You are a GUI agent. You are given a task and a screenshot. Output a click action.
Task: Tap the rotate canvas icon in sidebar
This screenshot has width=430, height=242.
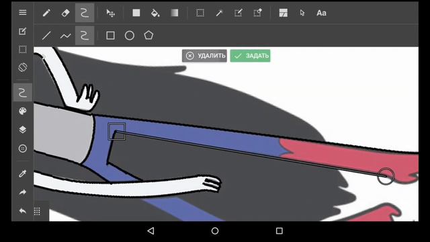click(22, 67)
